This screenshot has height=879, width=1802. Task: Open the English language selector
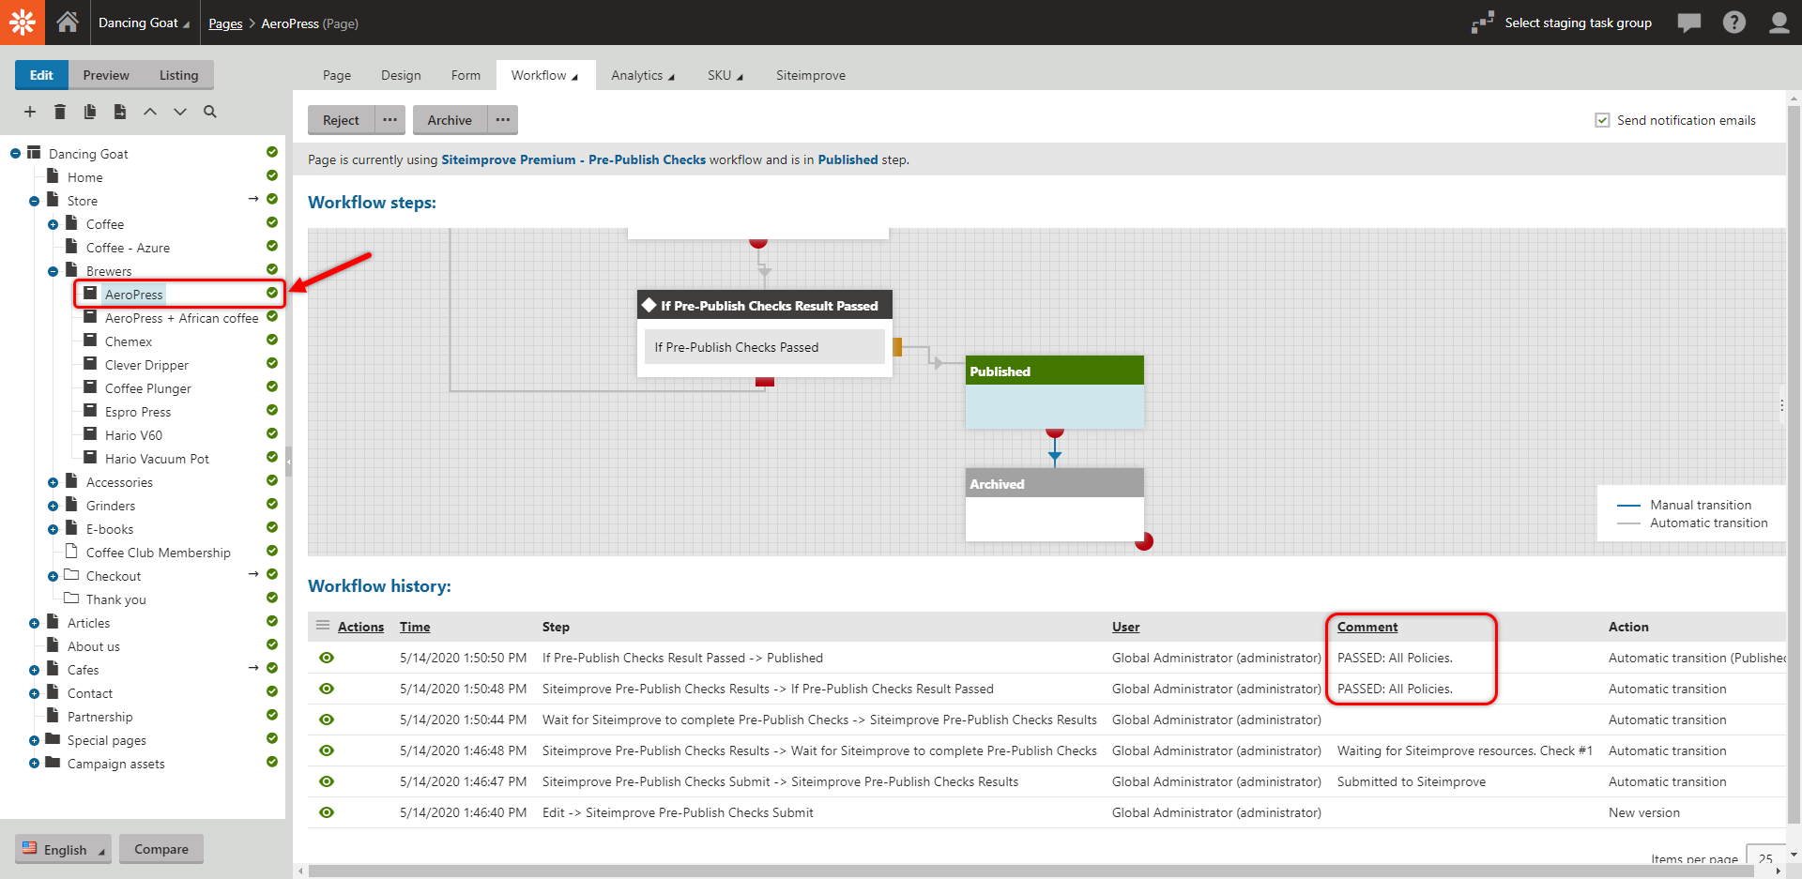pyautogui.click(x=64, y=849)
